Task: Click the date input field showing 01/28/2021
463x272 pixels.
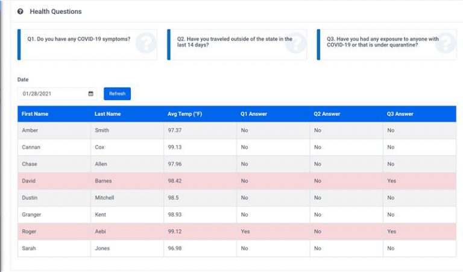Action: pos(52,93)
